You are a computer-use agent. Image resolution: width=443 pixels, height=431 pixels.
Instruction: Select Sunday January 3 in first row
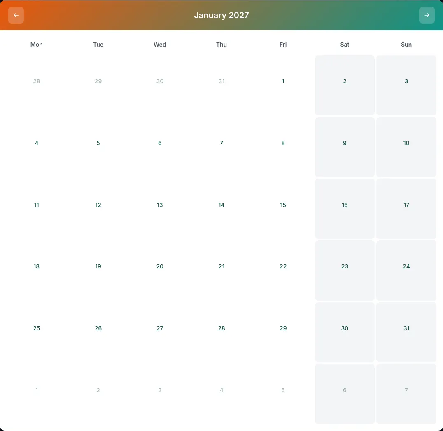pos(406,85)
